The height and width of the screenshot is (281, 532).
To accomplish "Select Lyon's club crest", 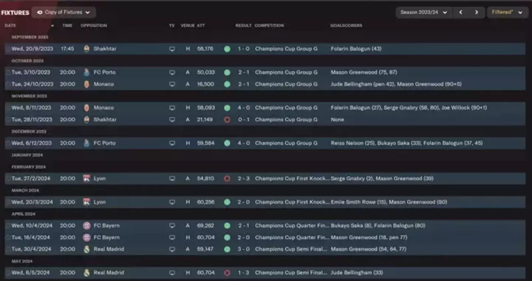I will point(87,178).
